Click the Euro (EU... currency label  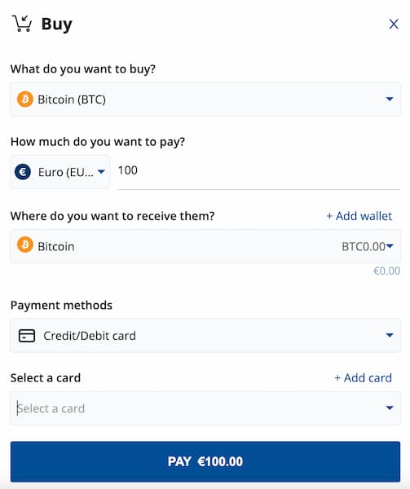66,172
